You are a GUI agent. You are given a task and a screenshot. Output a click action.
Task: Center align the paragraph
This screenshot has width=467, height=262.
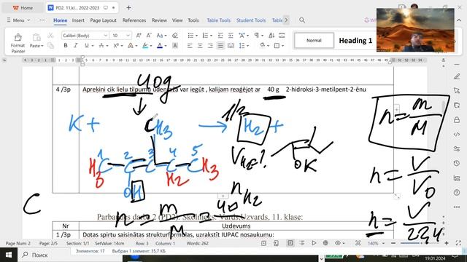click(x=200, y=46)
